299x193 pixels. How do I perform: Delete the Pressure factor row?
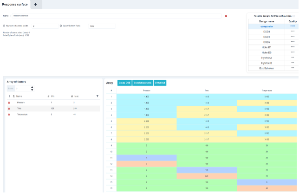click(9, 103)
